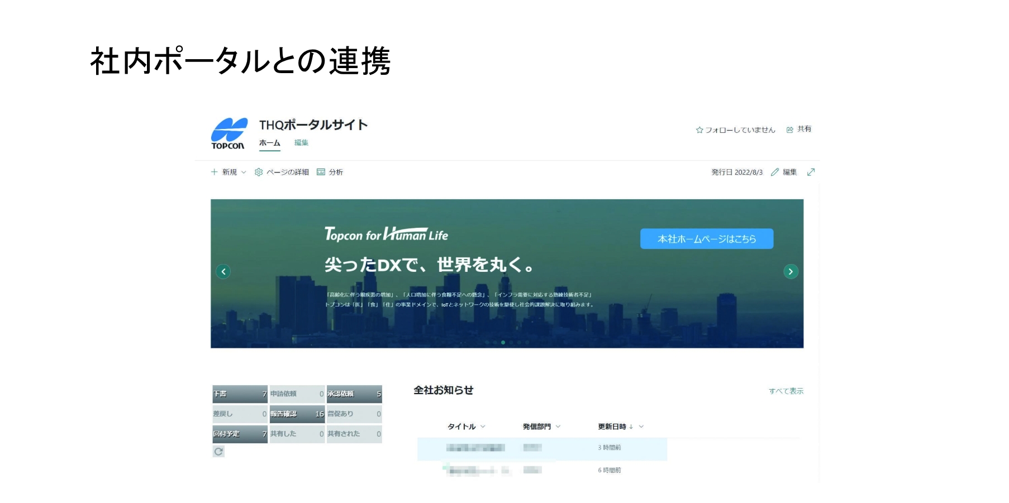Click the 本社ホームページはこちら button
This screenshot has width=1009, height=503.
pos(707,239)
